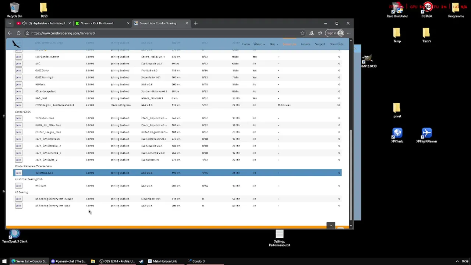This screenshot has height=265, width=471.
Task: Open the Support menu link
Action: coord(320,44)
